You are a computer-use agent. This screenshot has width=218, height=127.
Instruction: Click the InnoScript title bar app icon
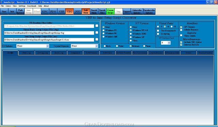(1, 2)
